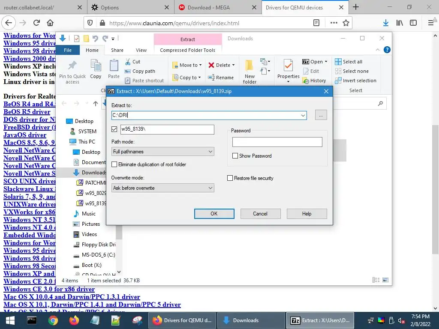The height and width of the screenshot is (329, 439).
Task: Expand Move to dropdown
Action: pos(200,65)
